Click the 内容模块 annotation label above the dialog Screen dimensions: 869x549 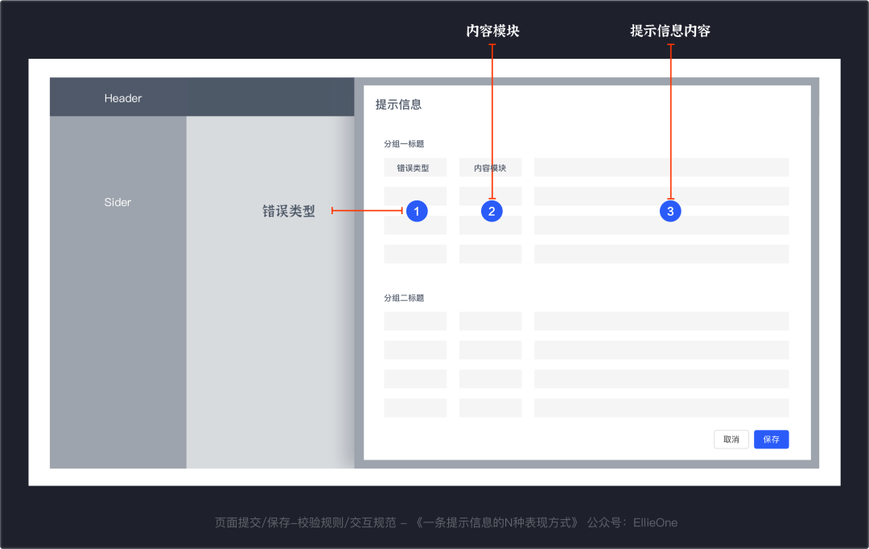(492, 31)
